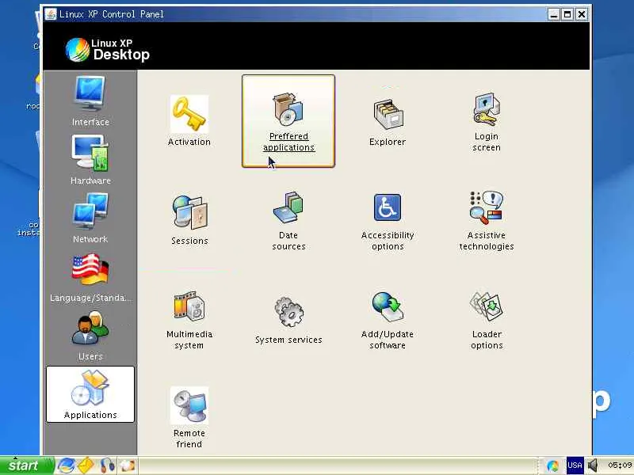
Task: Open Multimedia system settings
Action: 189,319
